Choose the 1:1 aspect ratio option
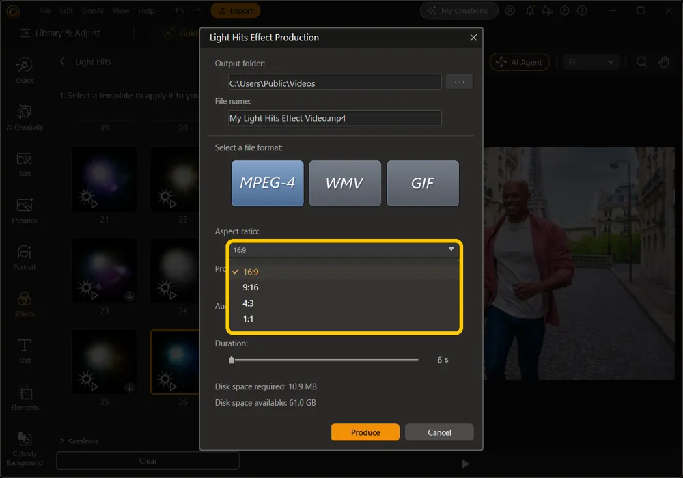Screen dimensions: 683x478 [x=344, y=319]
